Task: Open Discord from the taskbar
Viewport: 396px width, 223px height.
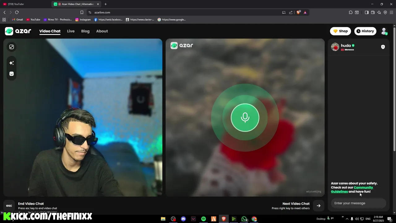Action: coord(183,219)
